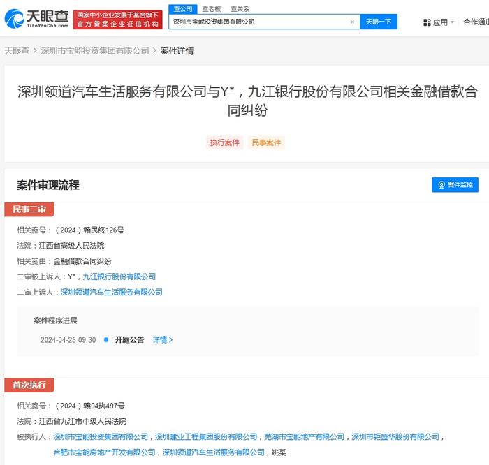Switch to the 查老板 tab
The image size is (489, 465).
[212, 9]
